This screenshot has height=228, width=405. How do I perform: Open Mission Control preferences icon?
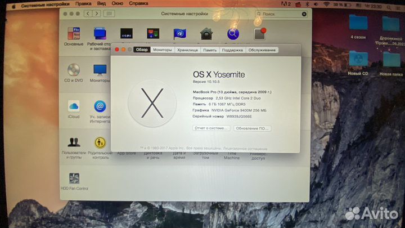[x=153, y=34]
